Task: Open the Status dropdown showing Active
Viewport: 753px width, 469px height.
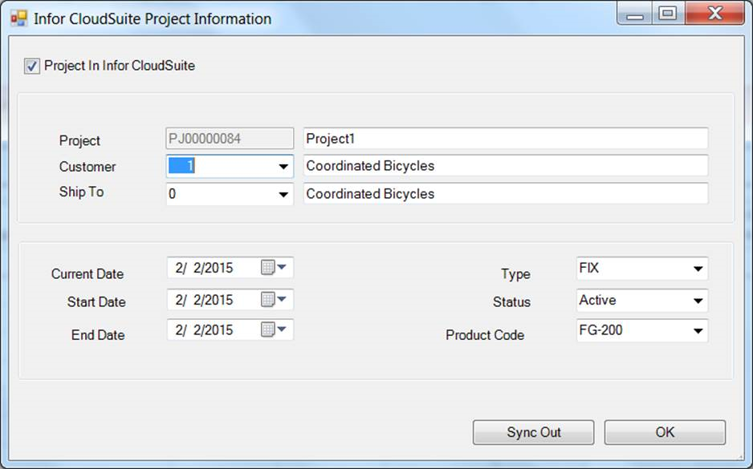Action: 698,301
